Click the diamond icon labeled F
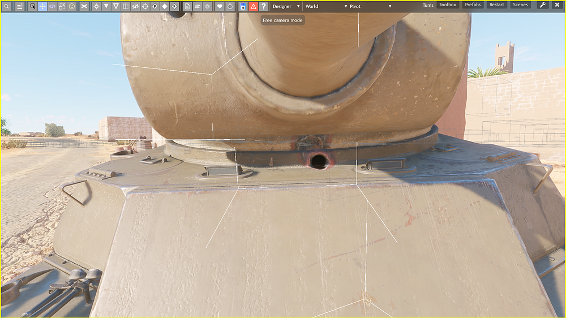 (174, 6)
